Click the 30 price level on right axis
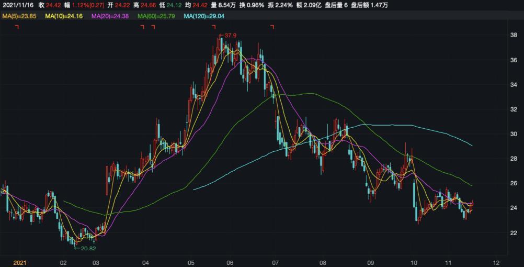This screenshot has height=267, width=524. click(x=514, y=134)
